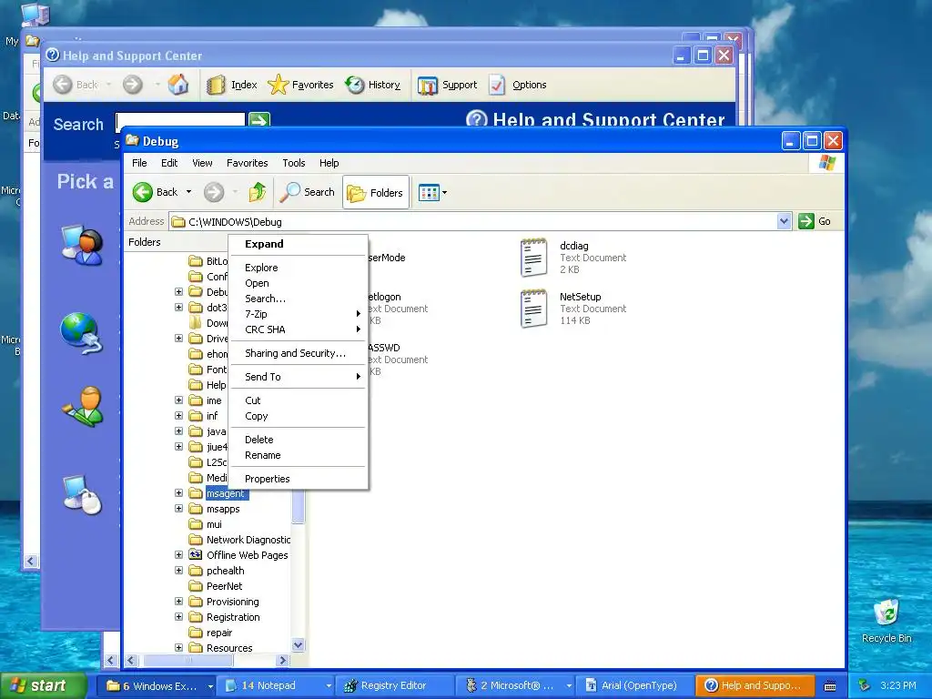Open Search pane in Debug explorer toolbar
The height and width of the screenshot is (699, 932).
pos(308,192)
